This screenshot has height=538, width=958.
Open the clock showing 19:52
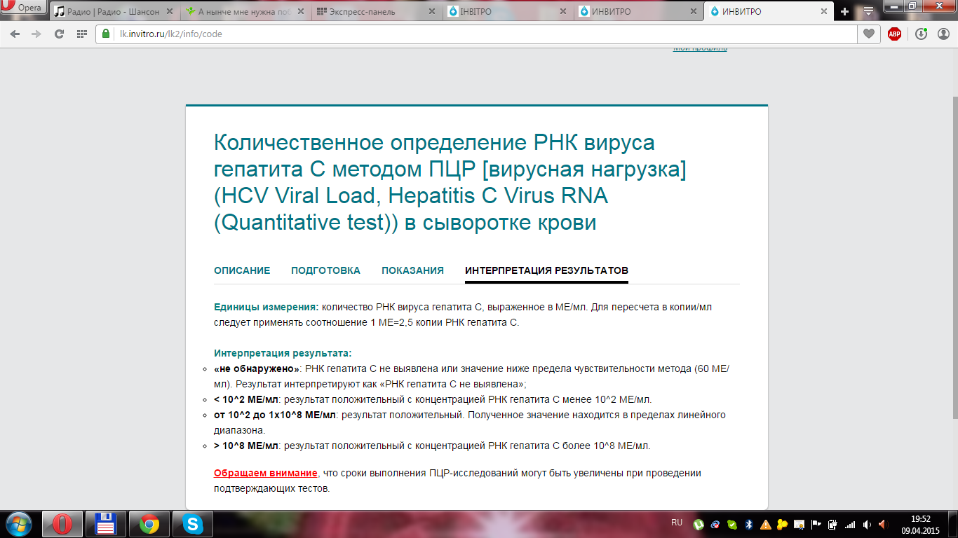click(x=920, y=524)
